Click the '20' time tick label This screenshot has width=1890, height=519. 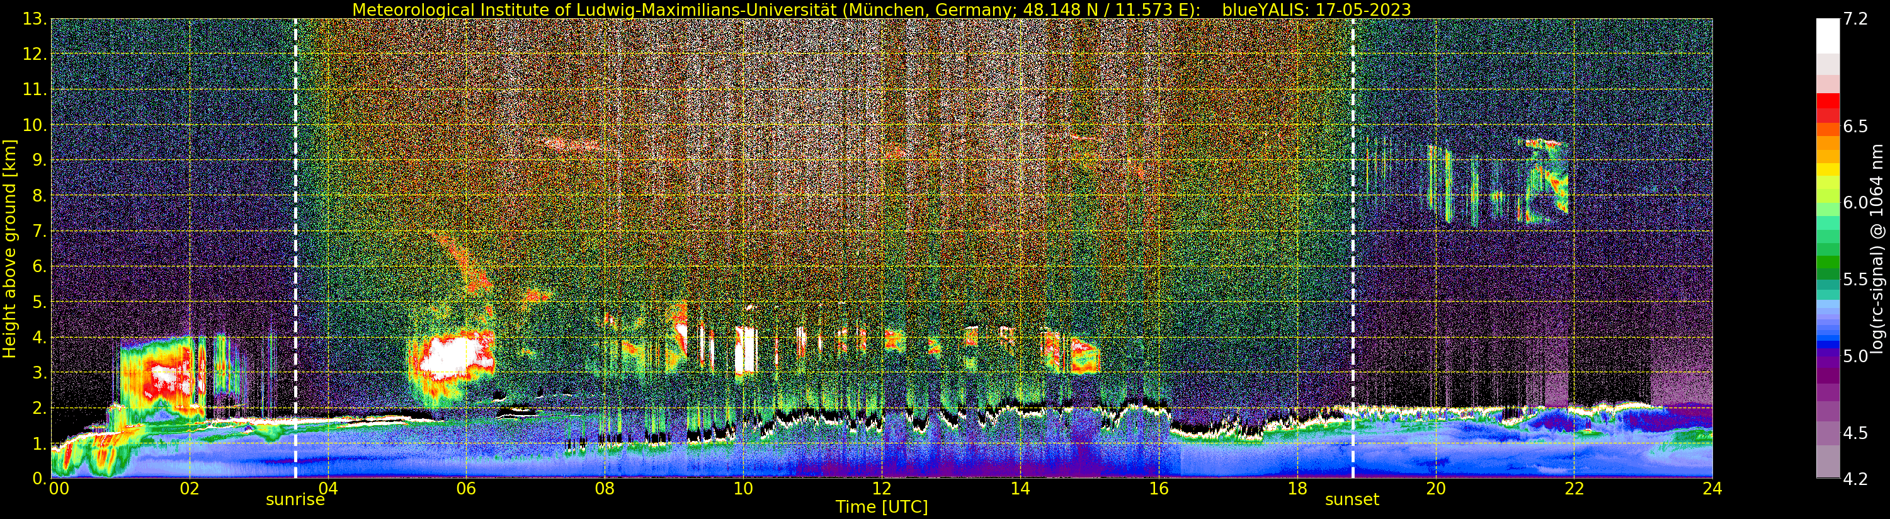[x=1436, y=489]
